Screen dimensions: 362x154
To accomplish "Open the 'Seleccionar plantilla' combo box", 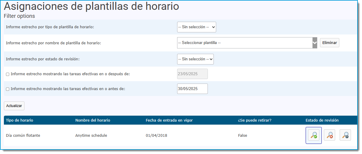I will (x=247, y=43).
